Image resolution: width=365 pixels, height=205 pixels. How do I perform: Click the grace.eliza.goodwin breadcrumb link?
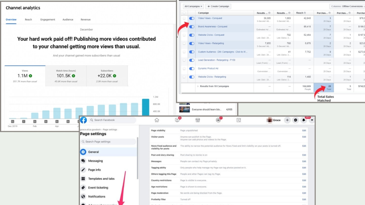(x=90, y=130)
